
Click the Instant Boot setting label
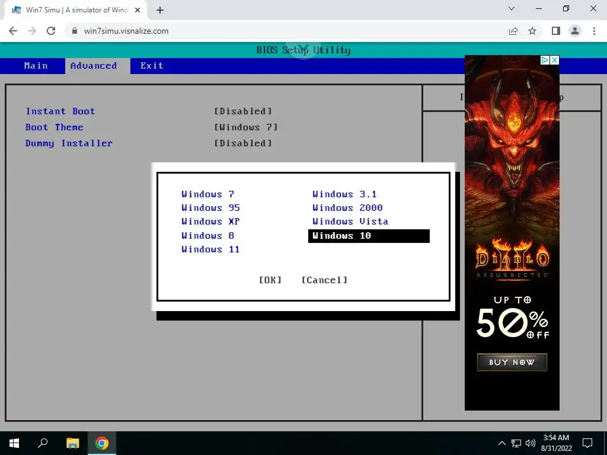60,111
